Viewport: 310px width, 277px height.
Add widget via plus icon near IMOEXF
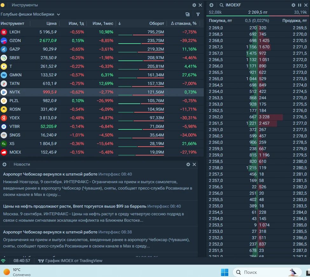(211, 5)
